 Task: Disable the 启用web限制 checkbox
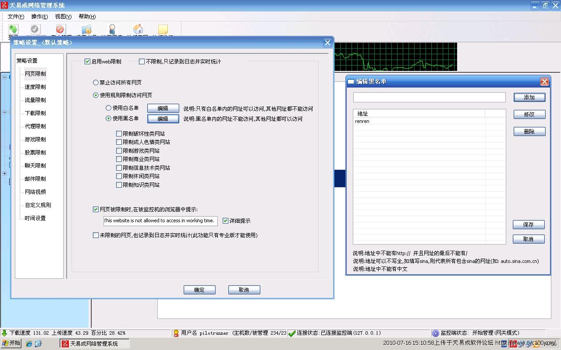pos(87,62)
